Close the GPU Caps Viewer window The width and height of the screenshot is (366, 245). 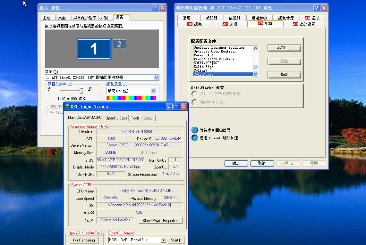coord(184,107)
